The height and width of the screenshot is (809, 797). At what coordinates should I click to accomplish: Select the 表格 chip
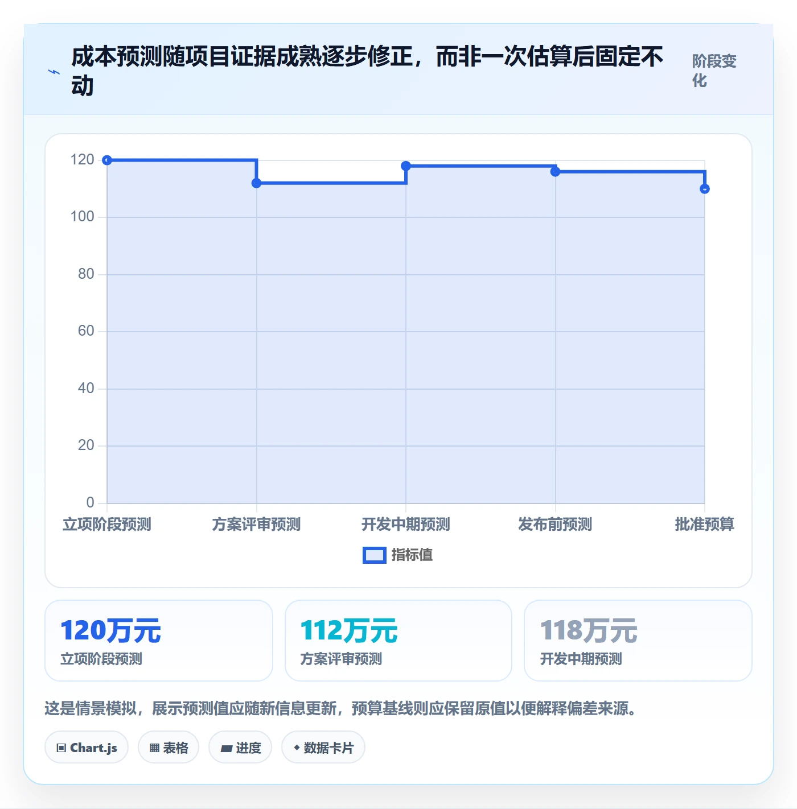(169, 748)
